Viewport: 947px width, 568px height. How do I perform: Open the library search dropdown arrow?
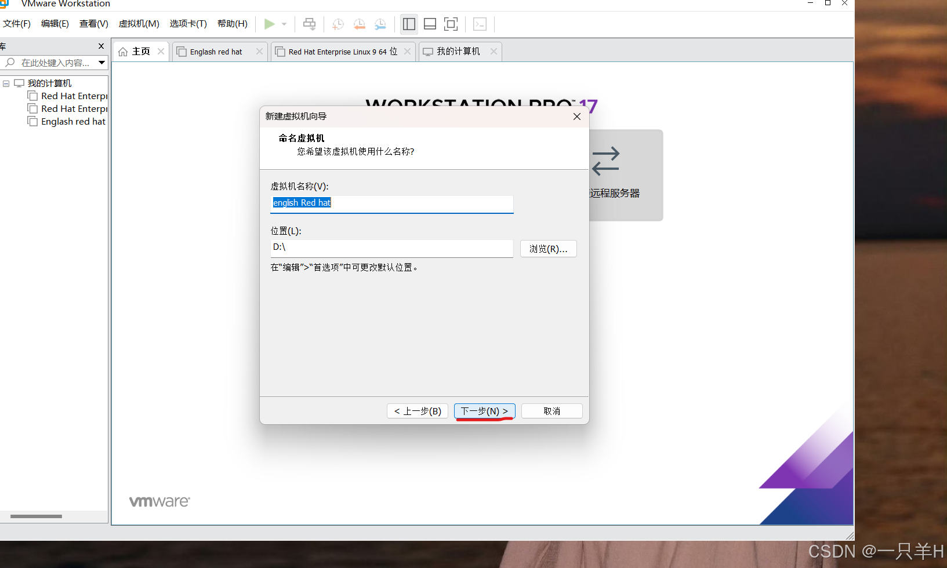click(x=101, y=63)
